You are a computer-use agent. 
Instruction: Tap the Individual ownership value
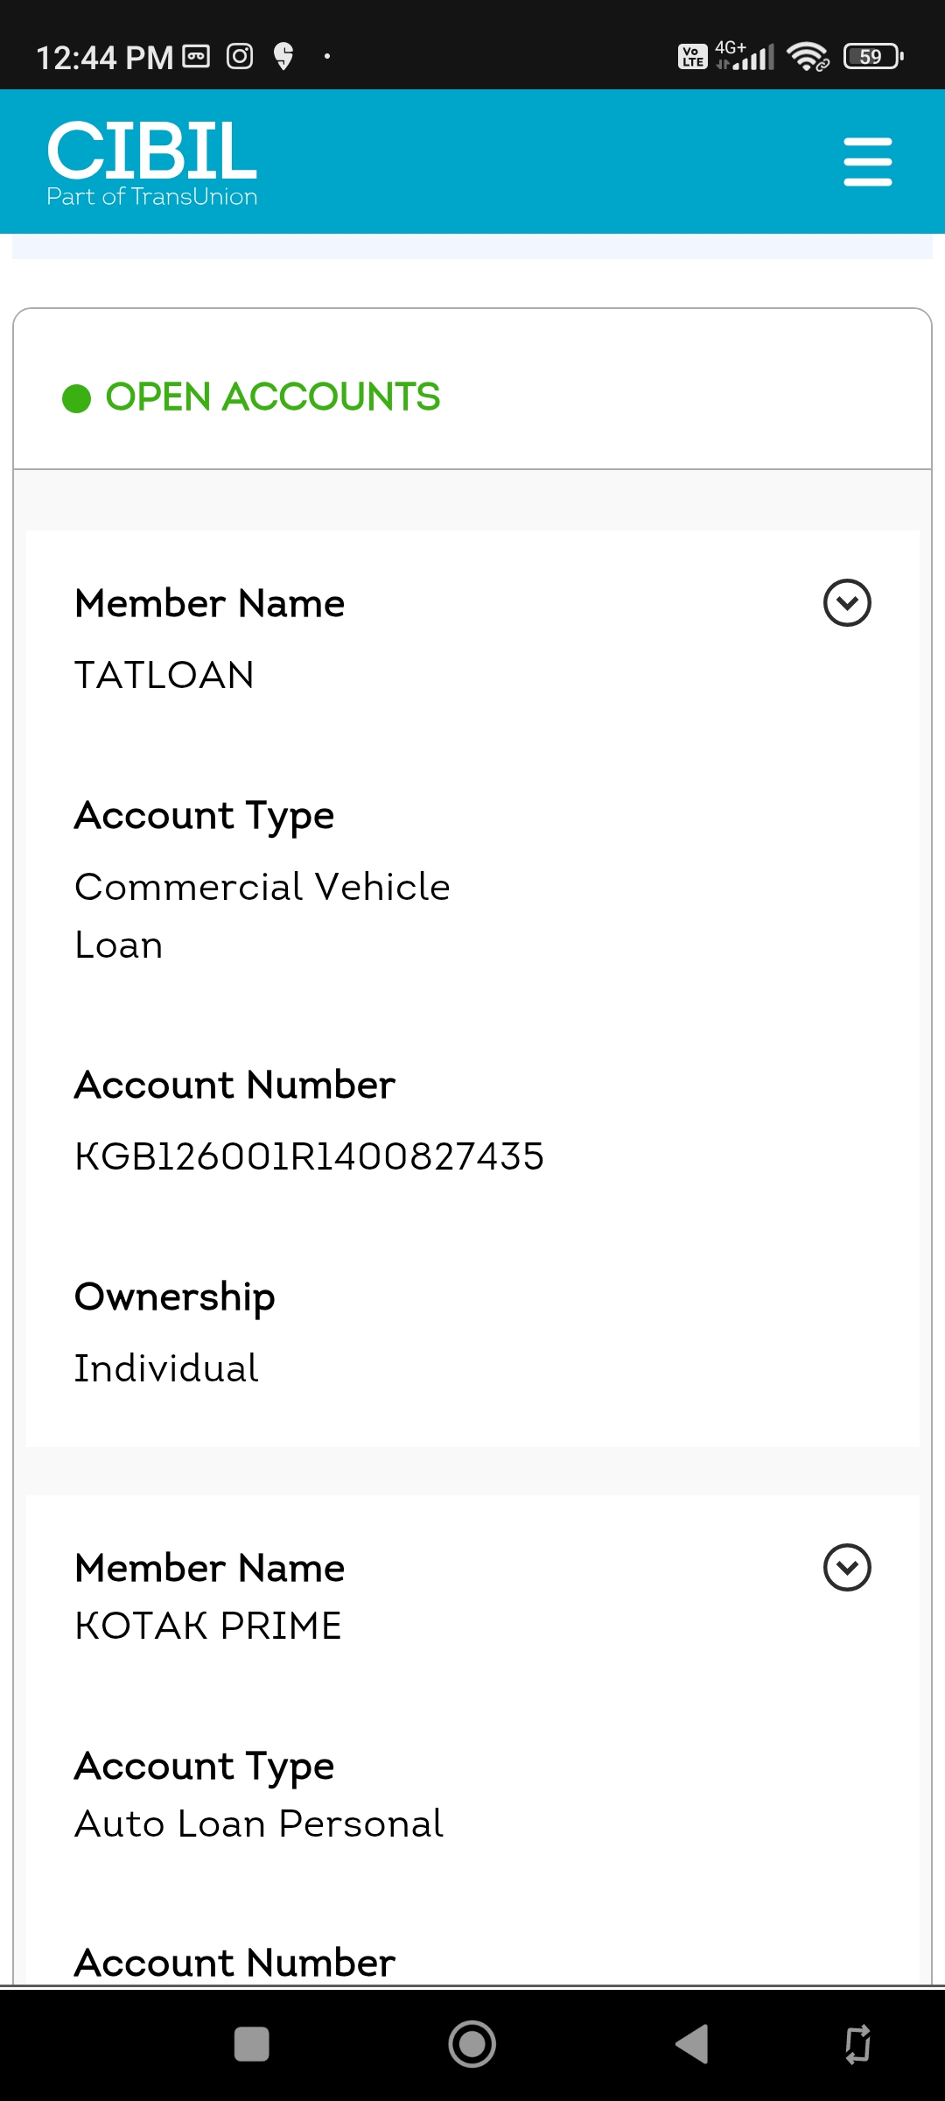point(166,1368)
